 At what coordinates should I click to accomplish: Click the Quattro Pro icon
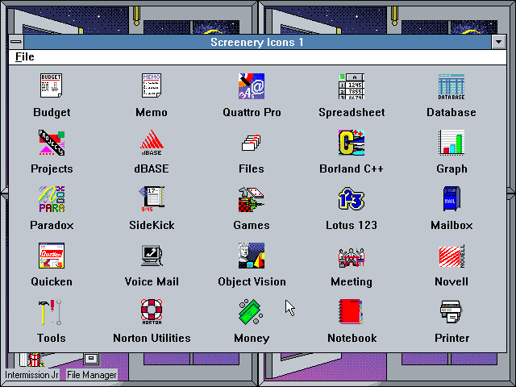click(252, 86)
